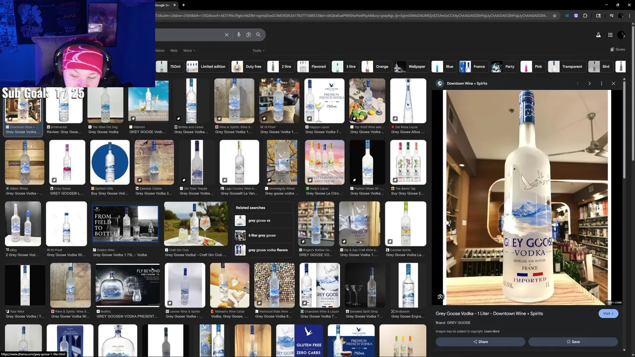Click the Lens search icon on preview image
Image resolution: width=635 pixels, height=357 pixels.
440,297
